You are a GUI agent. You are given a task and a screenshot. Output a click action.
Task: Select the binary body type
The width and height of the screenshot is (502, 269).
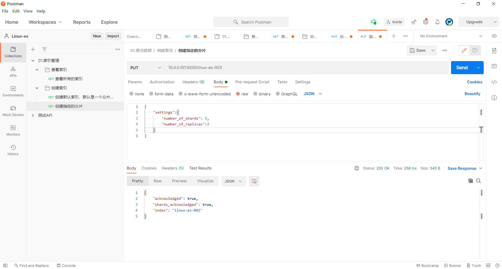coord(262,94)
